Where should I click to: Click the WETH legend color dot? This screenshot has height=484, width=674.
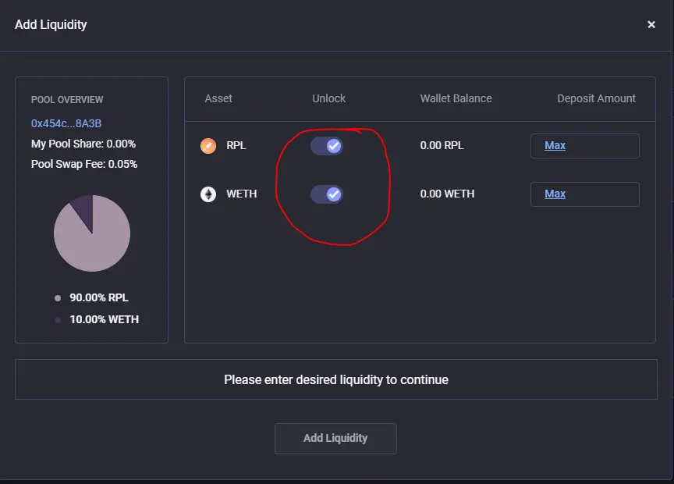[58, 319]
